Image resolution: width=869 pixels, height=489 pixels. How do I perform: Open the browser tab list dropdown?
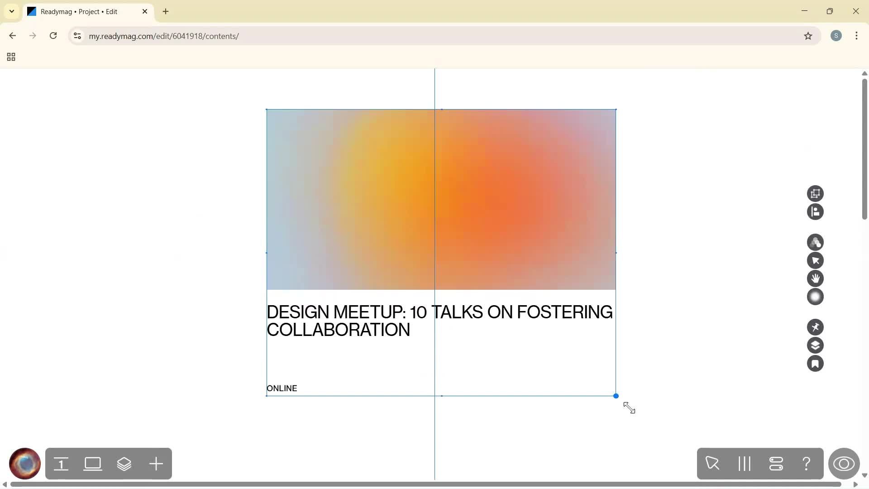[11, 11]
